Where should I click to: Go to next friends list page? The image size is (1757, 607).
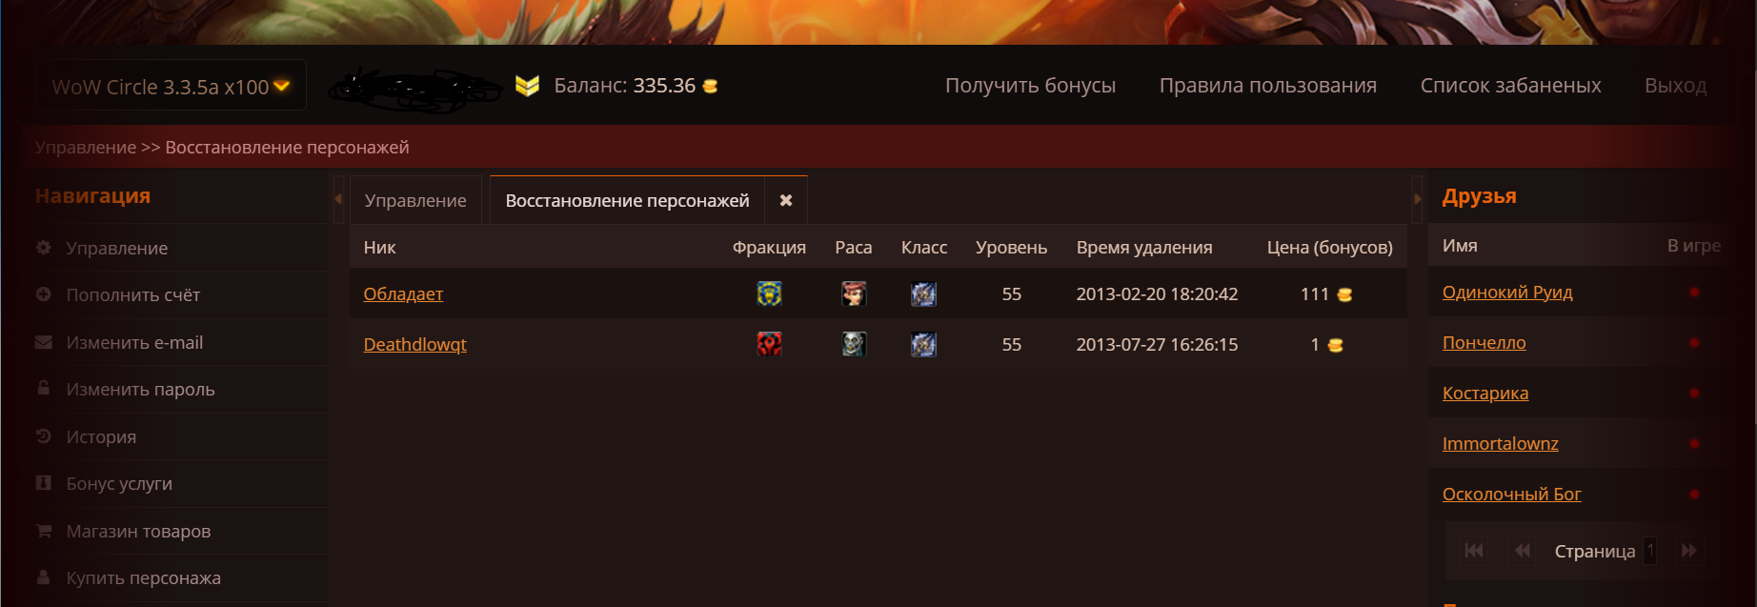[1688, 551]
